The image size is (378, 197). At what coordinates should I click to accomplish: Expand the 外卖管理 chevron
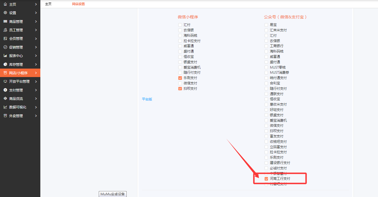(x=36, y=116)
